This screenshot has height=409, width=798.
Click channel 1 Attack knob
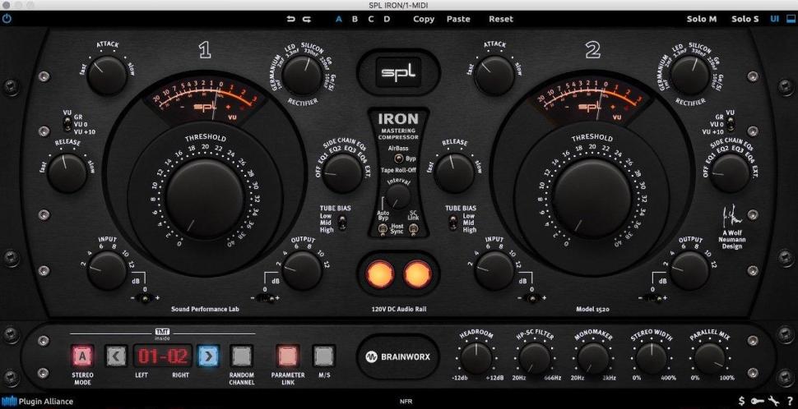tap(107, 76)
